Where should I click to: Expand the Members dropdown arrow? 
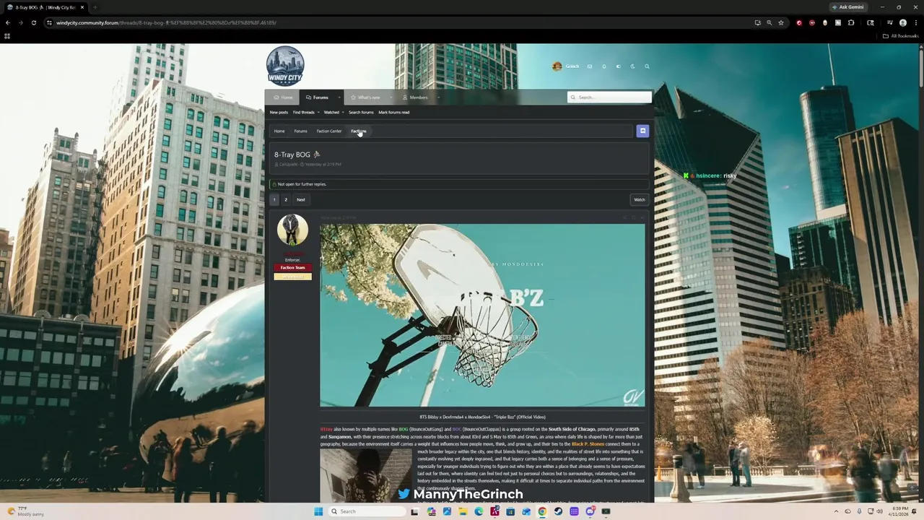click(437, 97)
